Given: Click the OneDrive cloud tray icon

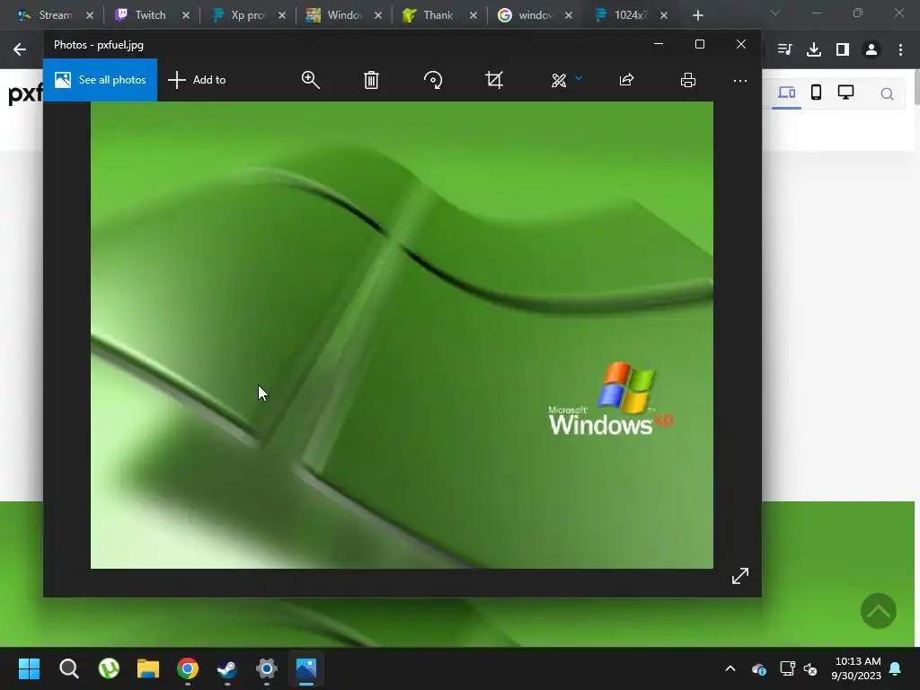Looking at the screenshot, I should pos(758,668).
